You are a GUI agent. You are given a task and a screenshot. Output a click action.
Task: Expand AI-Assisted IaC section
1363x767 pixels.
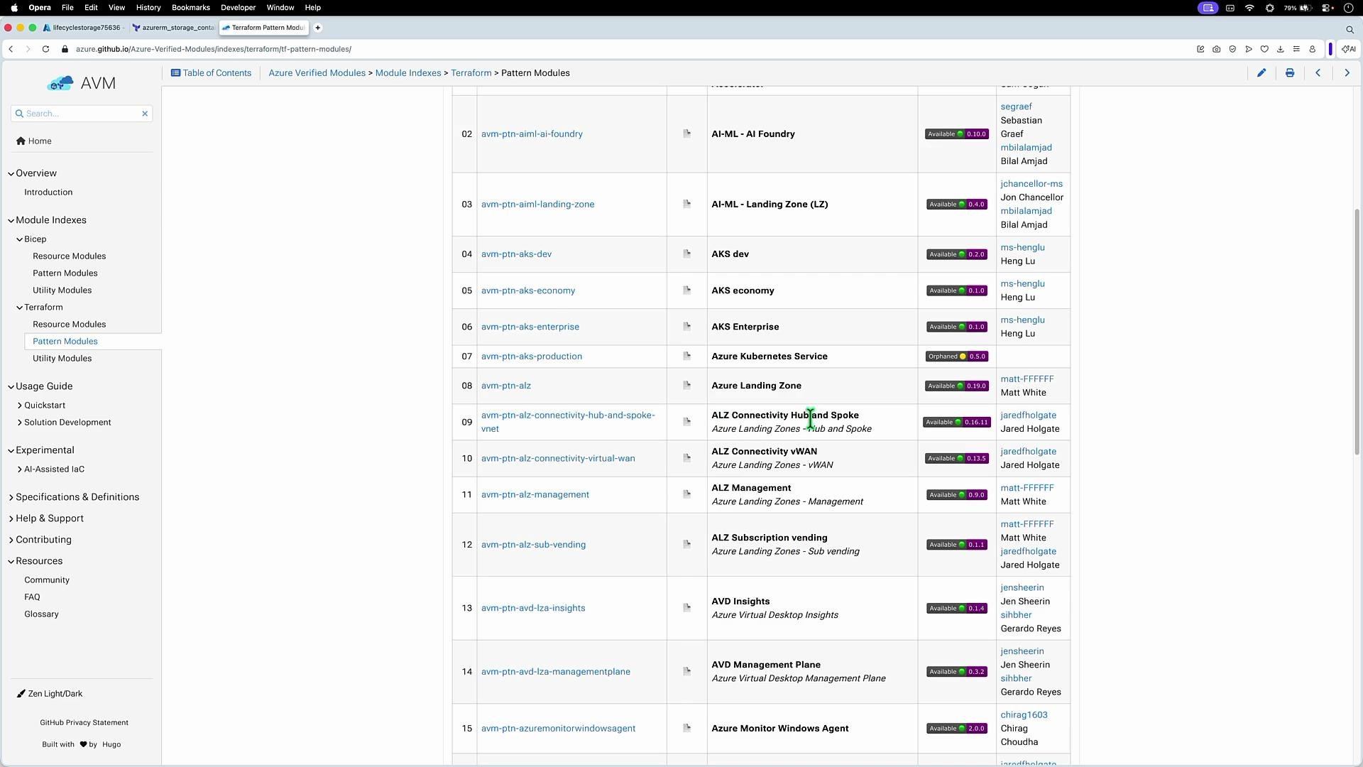pyautogui.click(x=20, y=469)
